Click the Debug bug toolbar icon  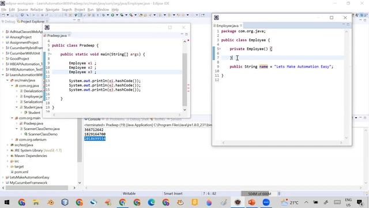103,15
